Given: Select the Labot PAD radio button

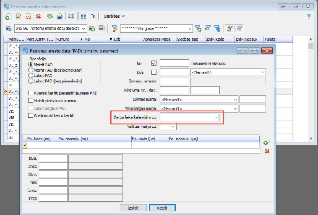Looking at the screenshot, I should [31, 75].
